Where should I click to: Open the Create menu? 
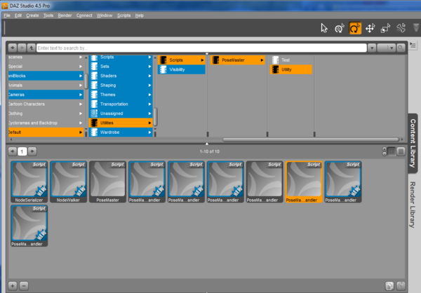coord(32,15)
